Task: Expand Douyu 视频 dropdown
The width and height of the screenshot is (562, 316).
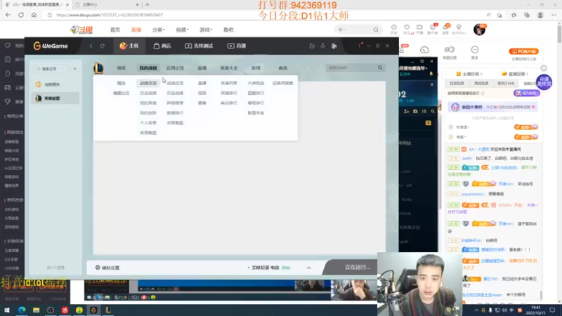Action: point(182,29)
